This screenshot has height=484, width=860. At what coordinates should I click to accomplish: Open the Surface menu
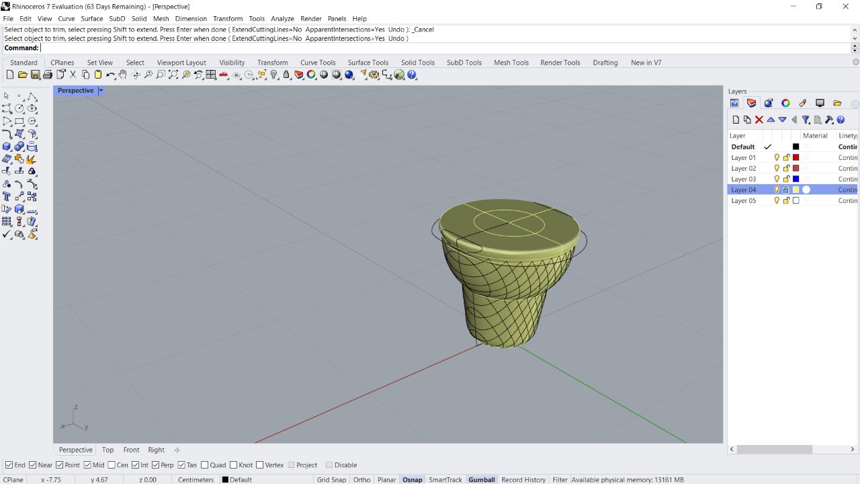click(92, 19)
